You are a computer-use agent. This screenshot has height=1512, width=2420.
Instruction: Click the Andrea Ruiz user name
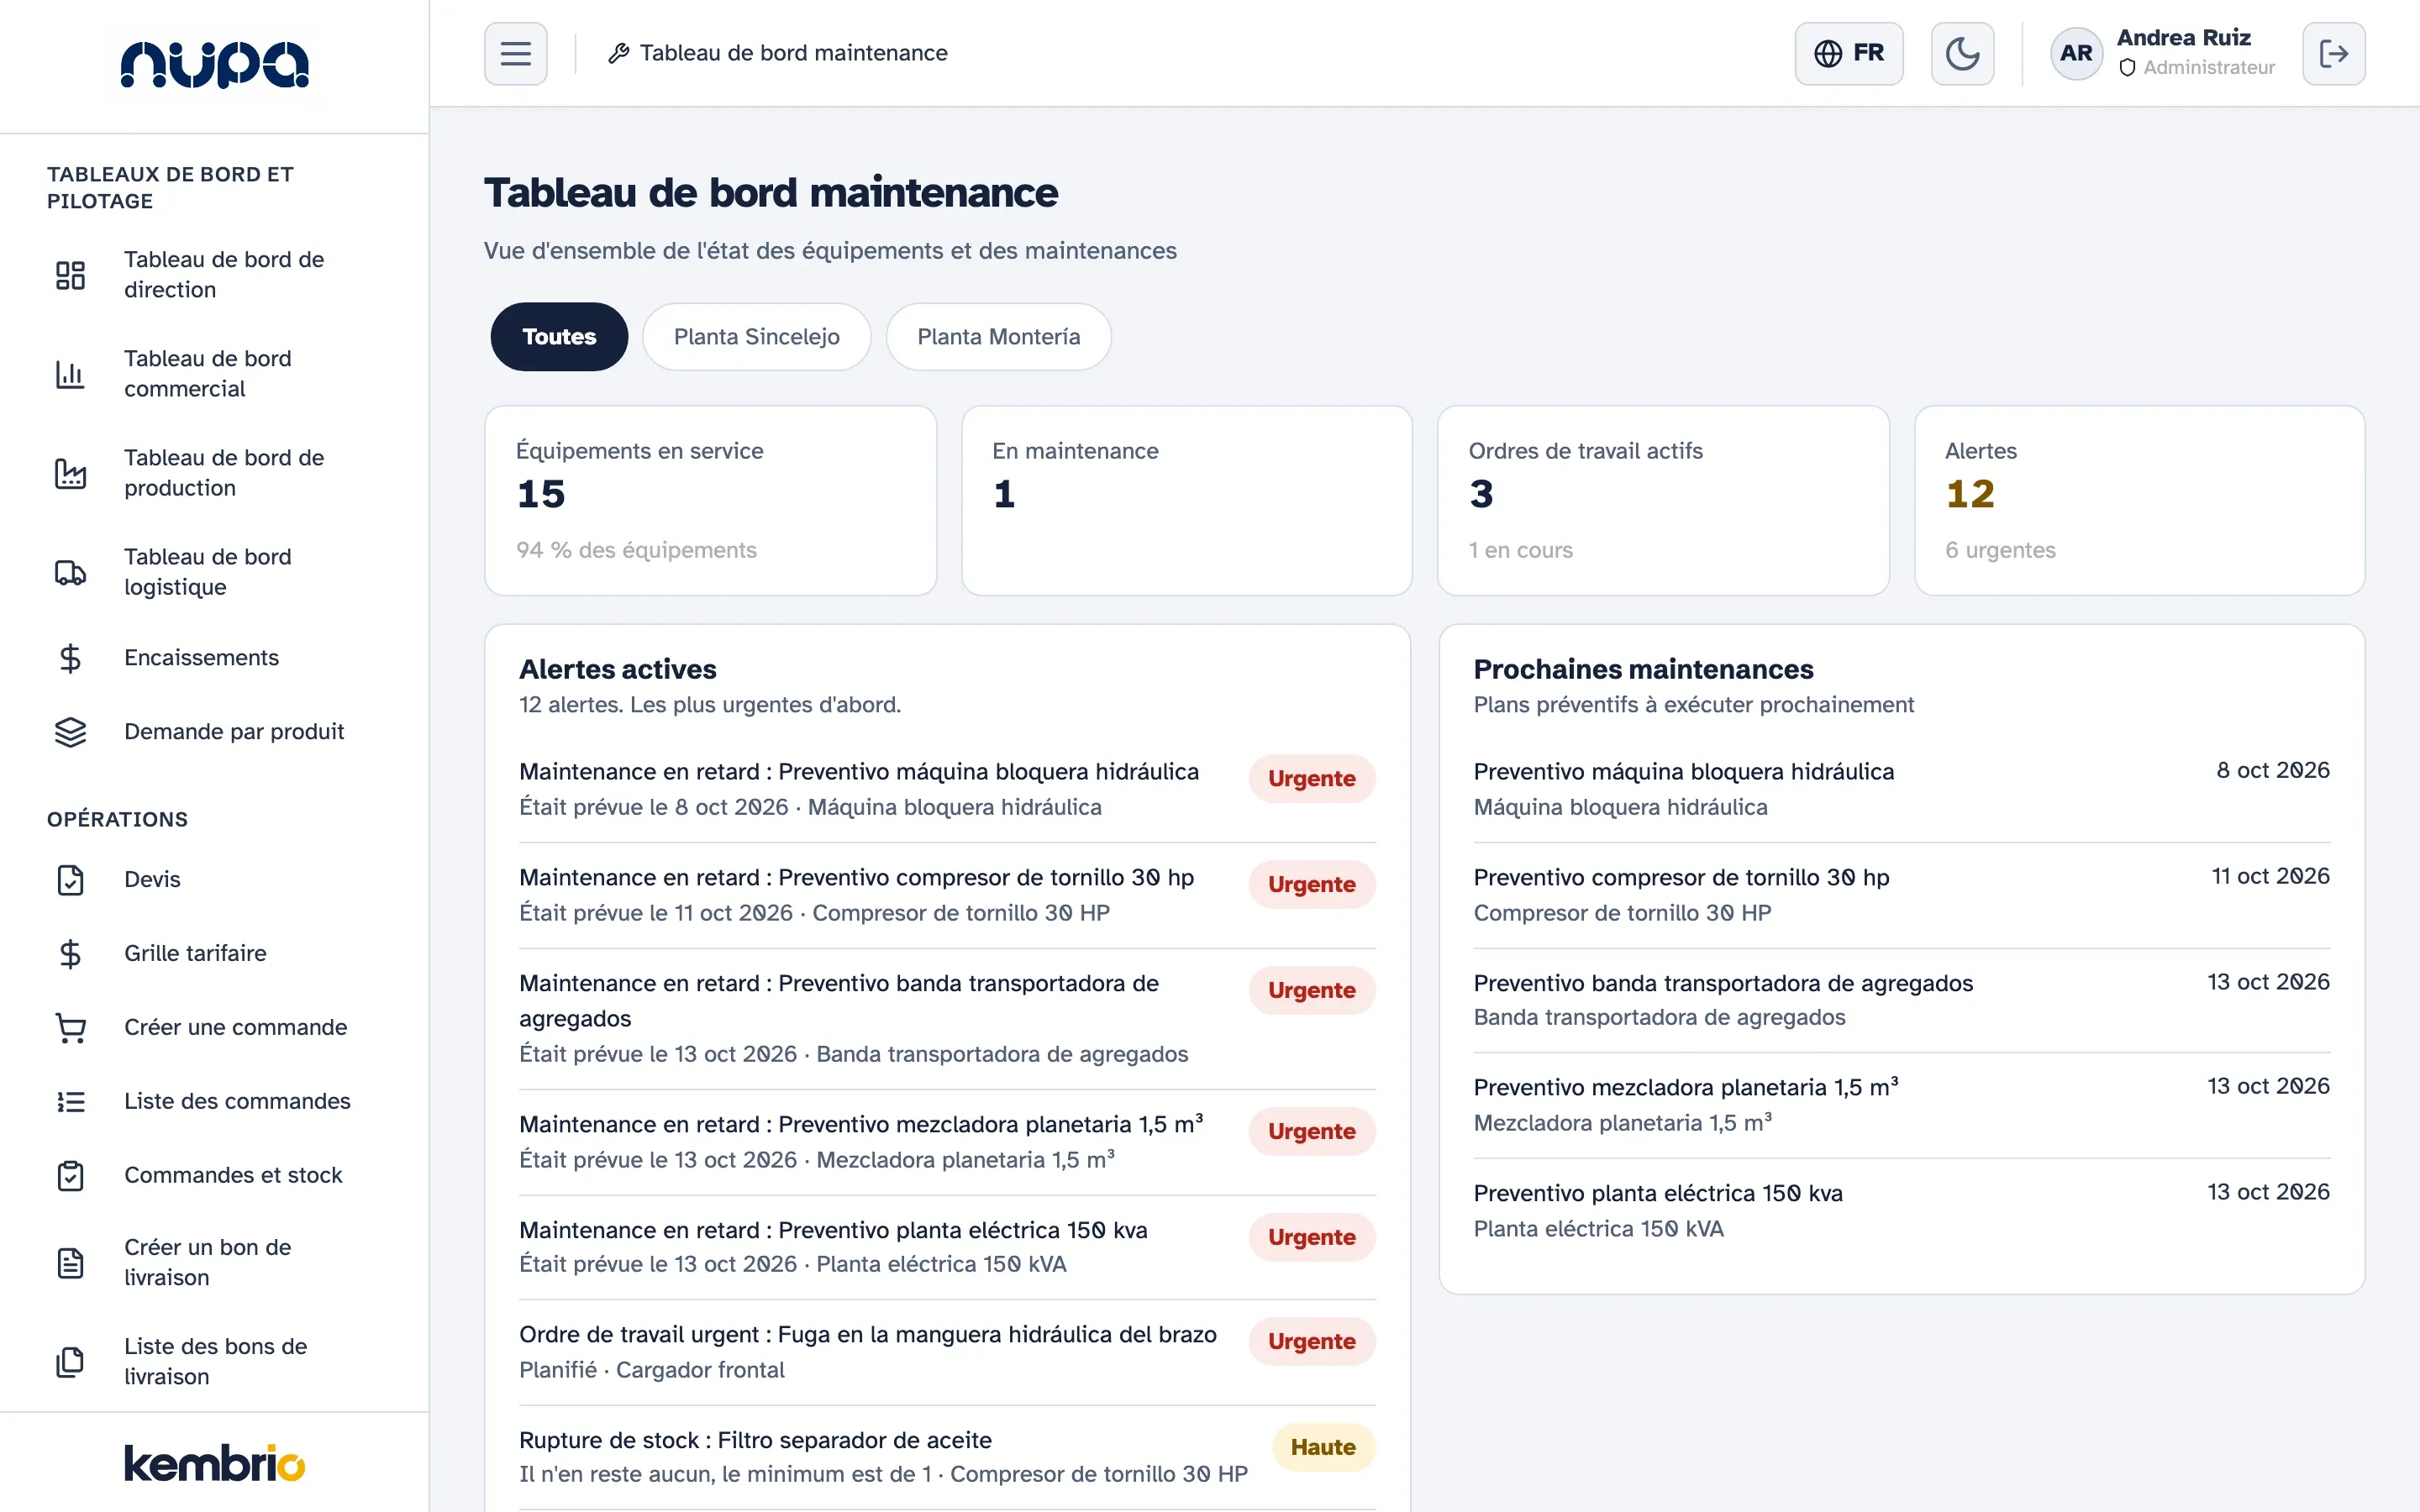point(2183,38)
